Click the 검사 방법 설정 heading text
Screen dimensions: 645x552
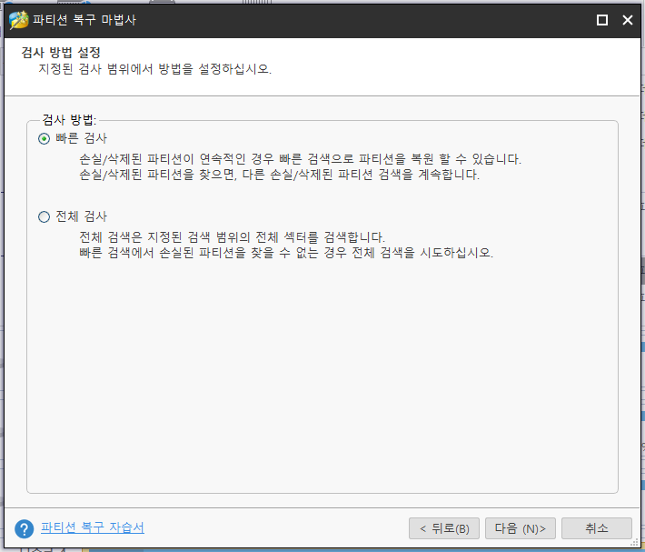pos(61,52)
